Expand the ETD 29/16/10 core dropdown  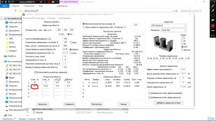point(168,26)
